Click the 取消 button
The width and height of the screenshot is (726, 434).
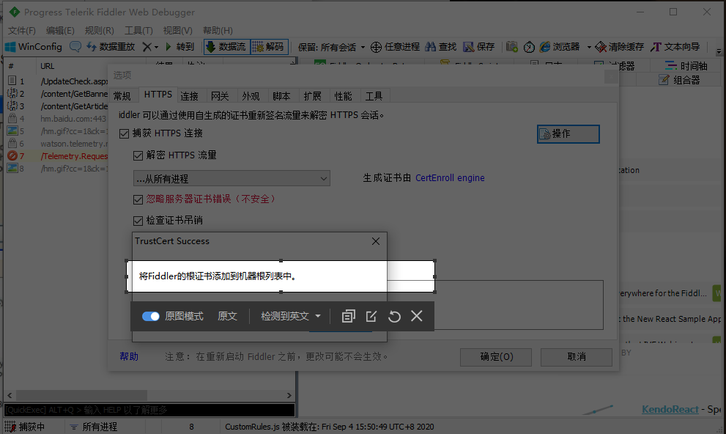click(x=577, y=356)
